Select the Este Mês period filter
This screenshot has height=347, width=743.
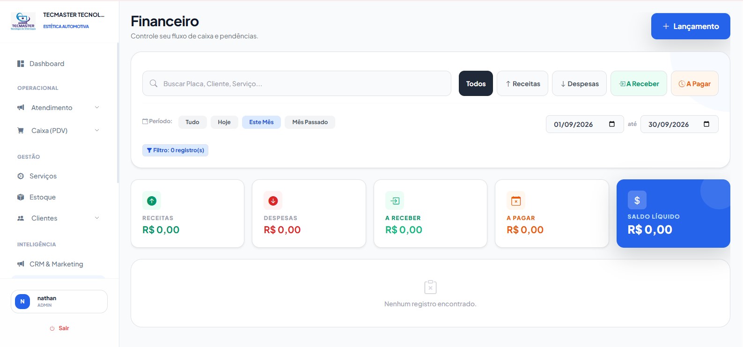click(x=261, y=122)
